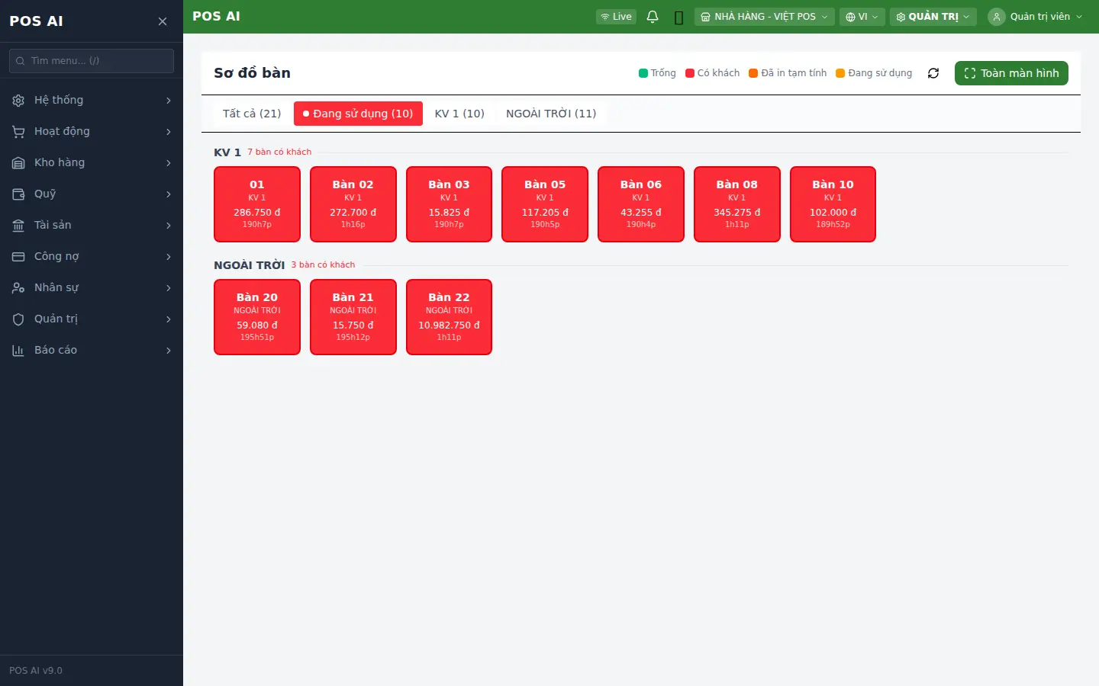Toggle the Live connection indicator
1099x686 pixels.
(616, 17)
